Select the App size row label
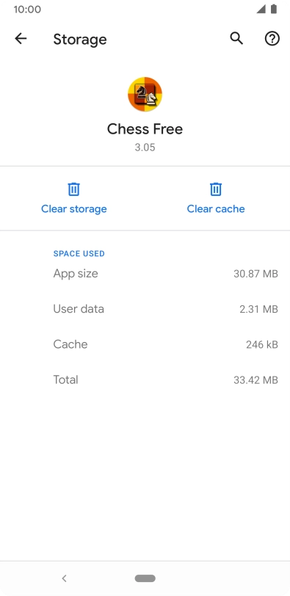Image resolution: width=290 pixels, height=596 pixels. pos(76,274)
